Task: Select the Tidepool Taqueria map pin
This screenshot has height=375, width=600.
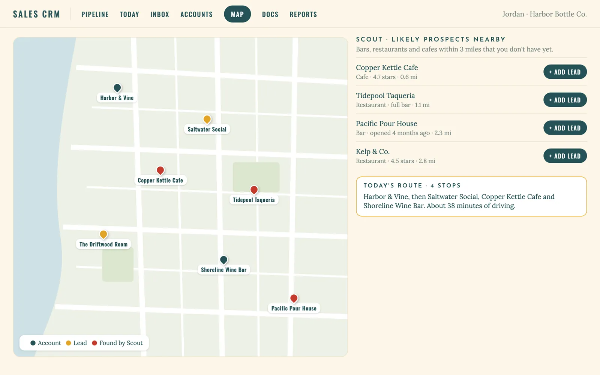Action: [x=254, y=190]
